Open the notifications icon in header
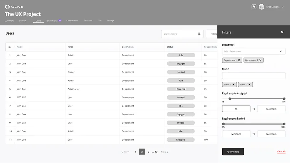Screen dimensions: 290x163 [254, 7]
